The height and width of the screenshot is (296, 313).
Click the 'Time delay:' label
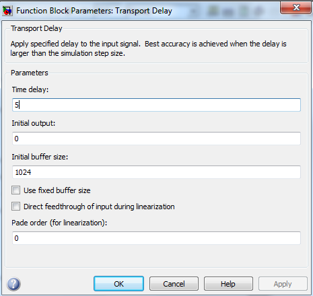(x=30, y=89)
